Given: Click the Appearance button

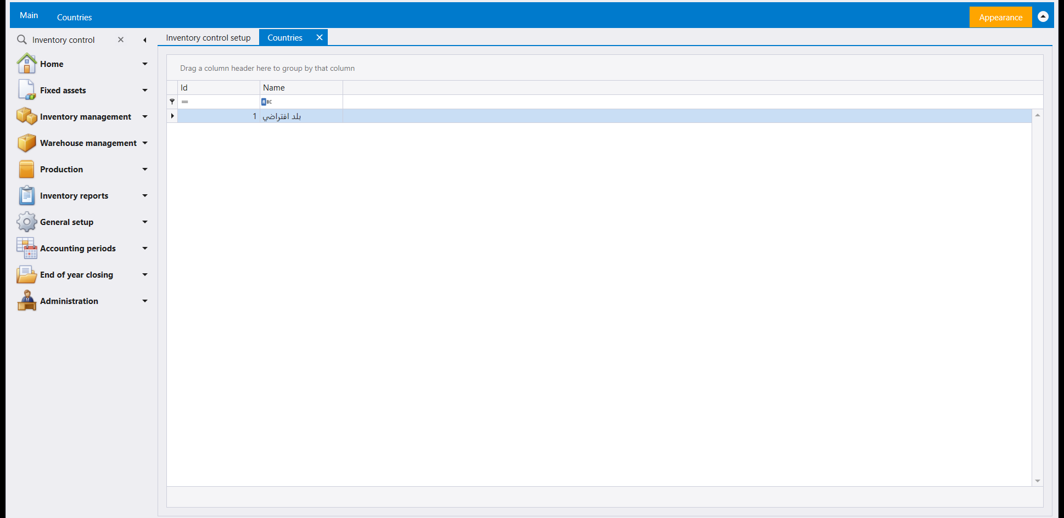Looking at the screenshot, I should [x=1000, y=17].
